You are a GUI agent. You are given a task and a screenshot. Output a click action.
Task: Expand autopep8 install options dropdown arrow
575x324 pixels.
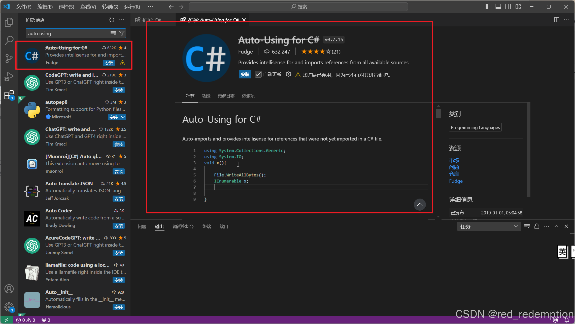tap(123, 117)
